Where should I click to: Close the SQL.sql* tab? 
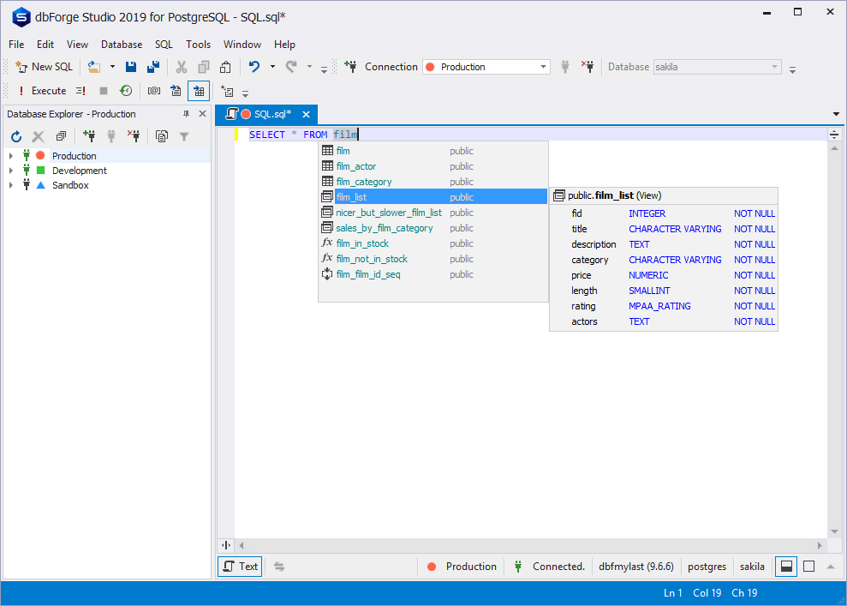pos(306,115)
